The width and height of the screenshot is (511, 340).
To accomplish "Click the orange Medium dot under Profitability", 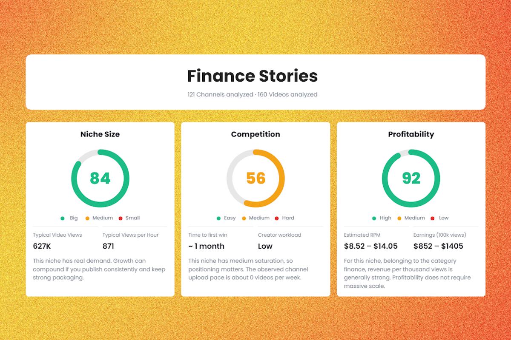I will [x=399, y=218].
